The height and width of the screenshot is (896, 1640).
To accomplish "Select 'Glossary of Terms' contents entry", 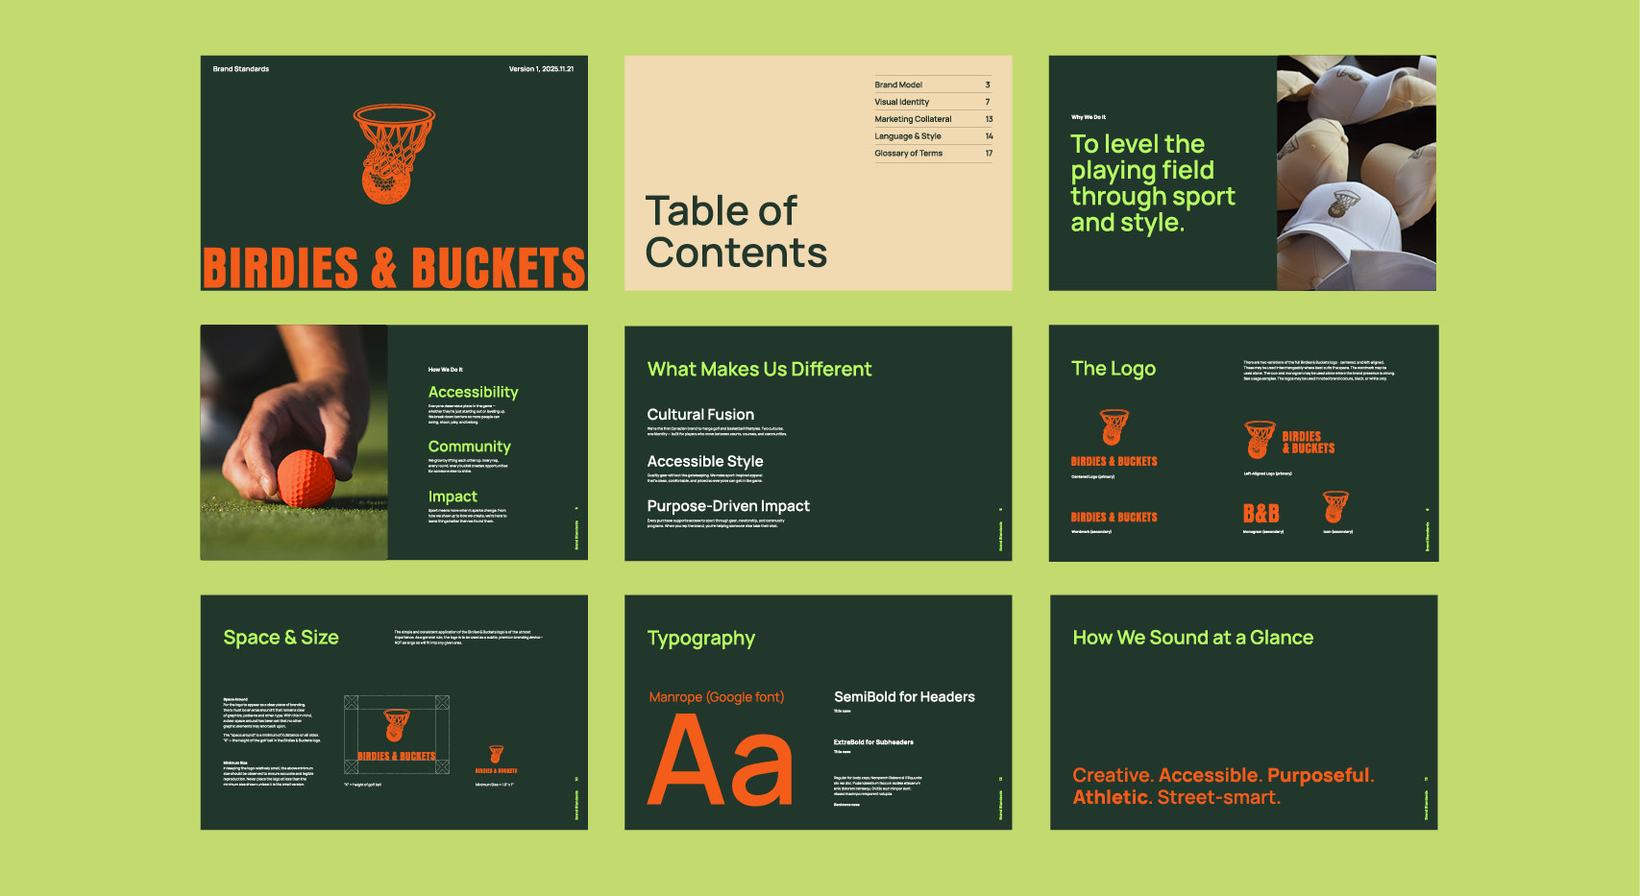I will [x=933, y=154].
